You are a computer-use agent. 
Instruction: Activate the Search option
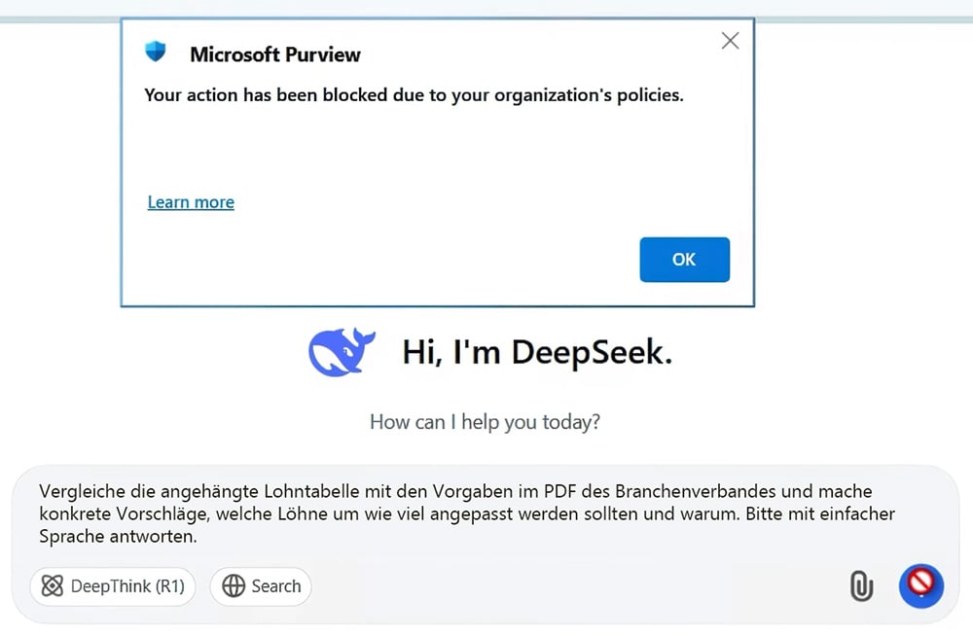pos(261,586)
